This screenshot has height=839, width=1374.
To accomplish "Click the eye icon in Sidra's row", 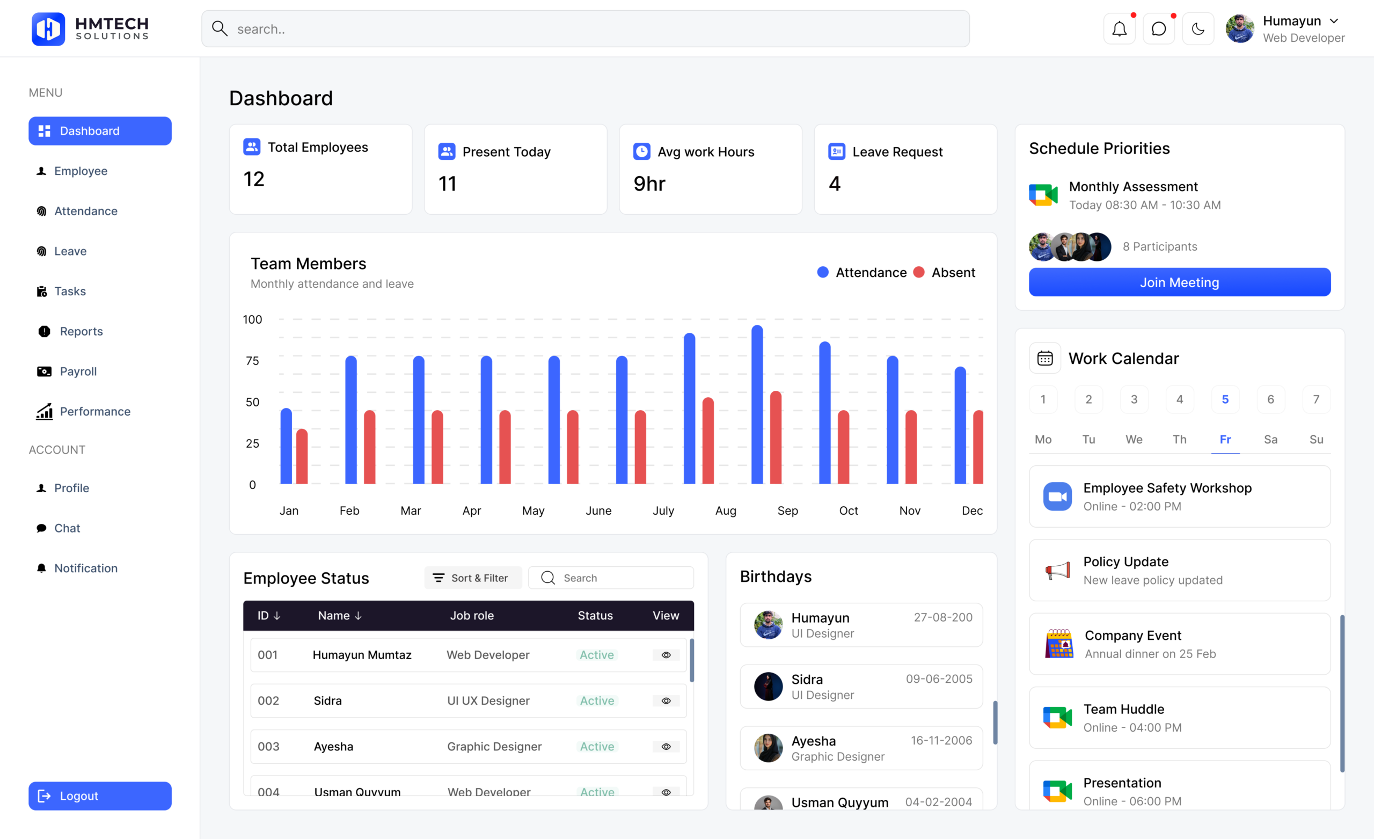I will (666, 701).
